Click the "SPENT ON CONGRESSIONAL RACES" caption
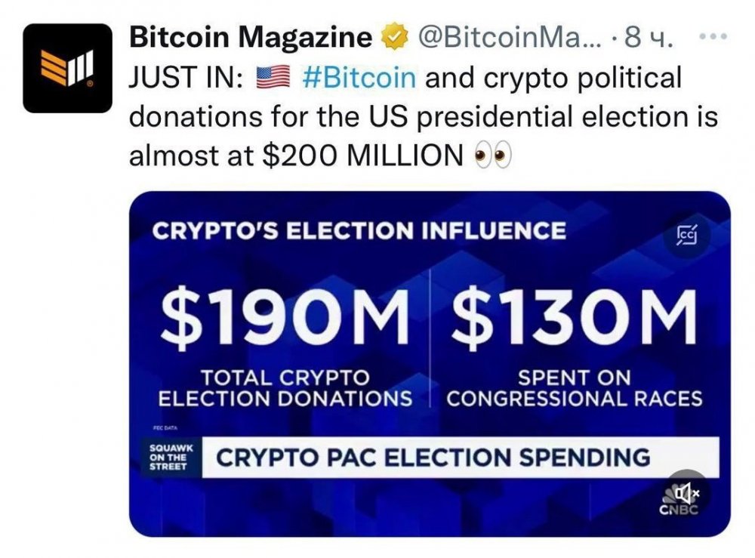This screenshot has width=755, height=558. coord(575,387)
